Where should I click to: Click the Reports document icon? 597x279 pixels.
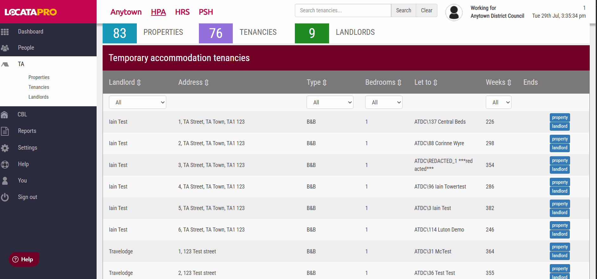pyautogui.click(x=5, y=131)
